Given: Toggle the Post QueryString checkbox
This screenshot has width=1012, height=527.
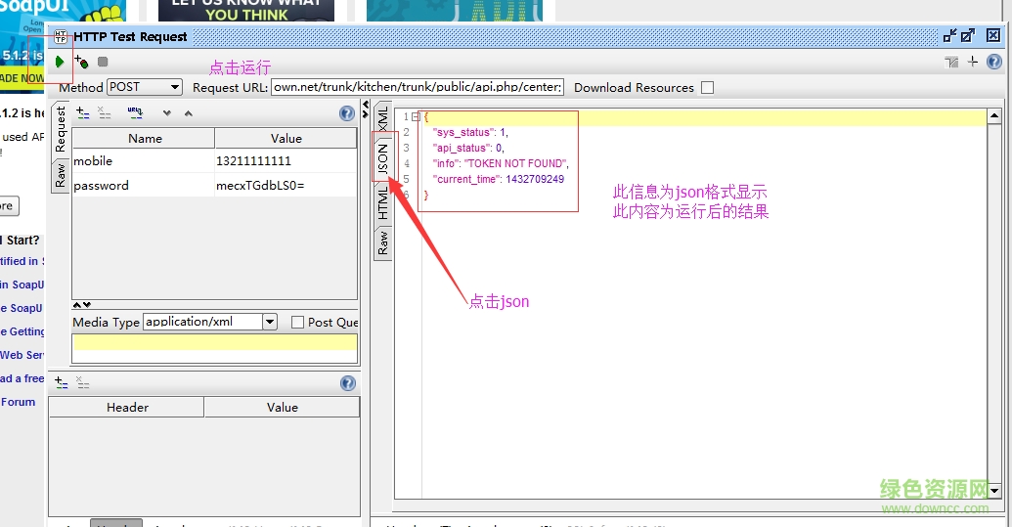Looking at the screenshot, I should pos(297,322).
